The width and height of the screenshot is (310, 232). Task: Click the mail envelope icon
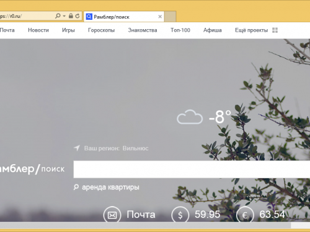click(112, 215)
